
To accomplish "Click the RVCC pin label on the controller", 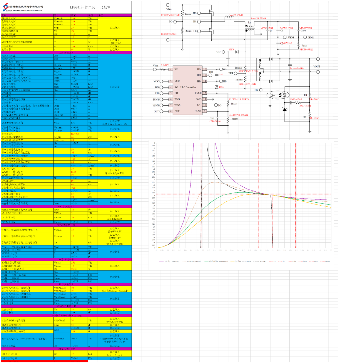I will [198, 93].
